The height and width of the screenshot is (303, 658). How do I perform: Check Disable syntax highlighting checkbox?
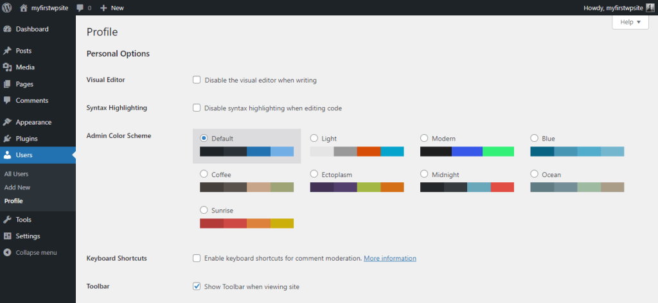(197, 108)
